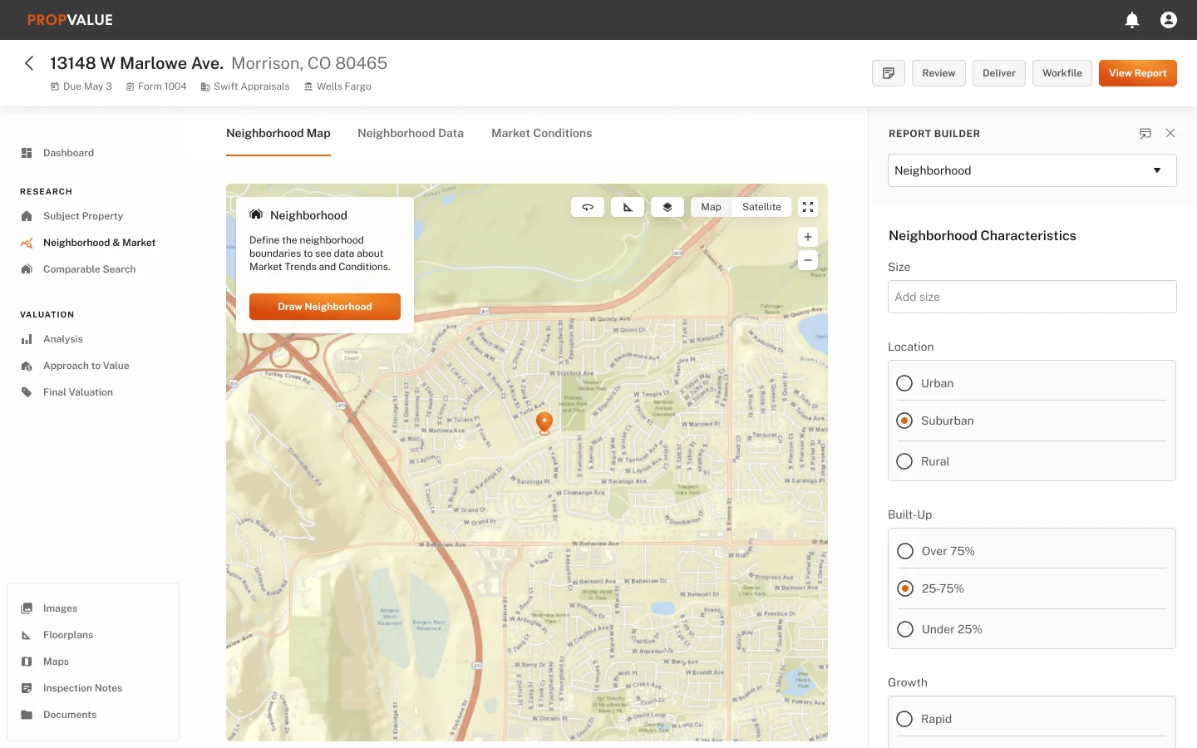Open the Neighborhood Map tab
This screenshot has height=748, width=1197.
278,133
